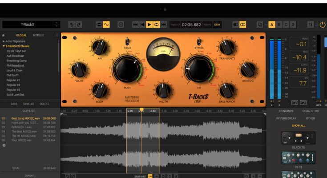
Task: Flip the RESET switch on the processor
Action: click(x=128, y=40)
